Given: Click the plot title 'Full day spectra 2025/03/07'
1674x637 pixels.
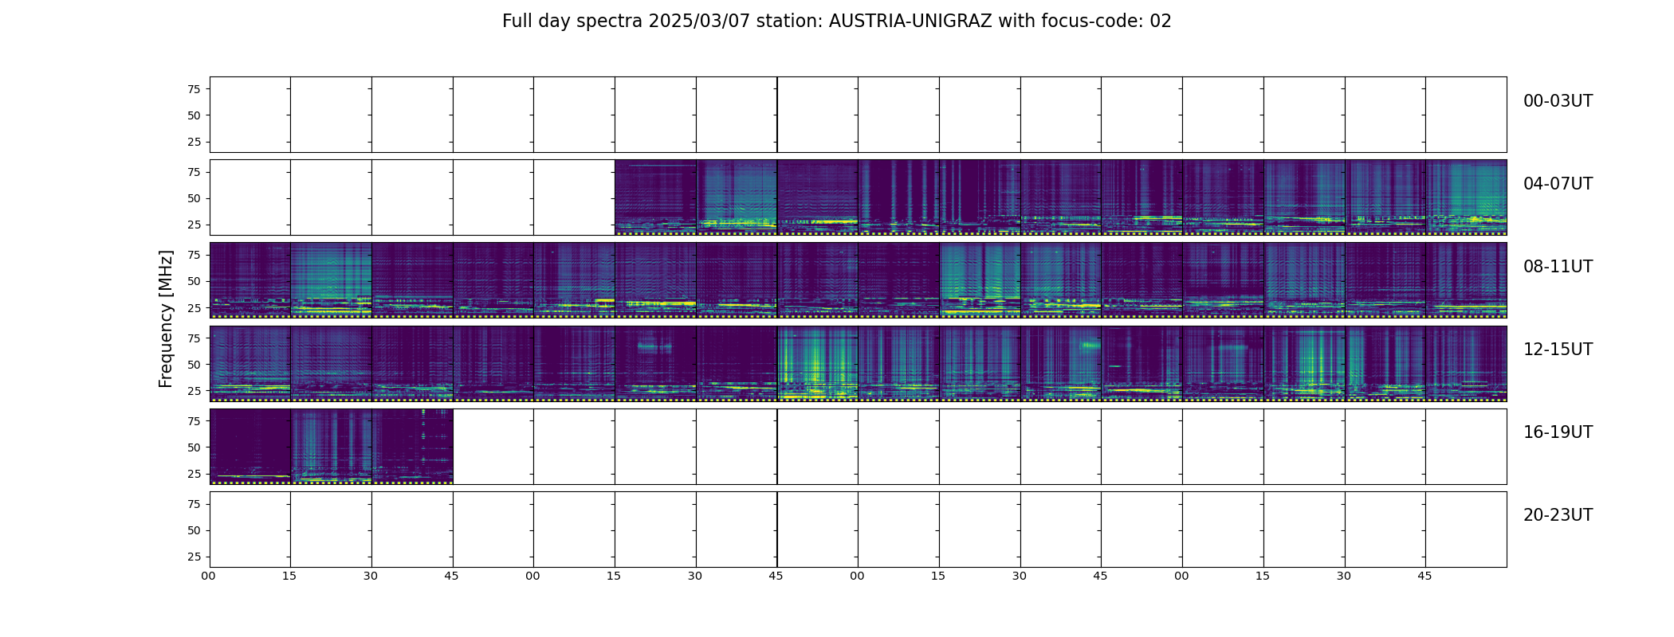Looking at the screenshot, I should pyautogui.click(x=626, y=21).
